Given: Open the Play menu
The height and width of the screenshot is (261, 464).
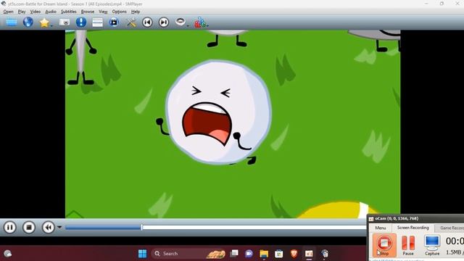Looking at the screenshot, I should tap(22, 12).
